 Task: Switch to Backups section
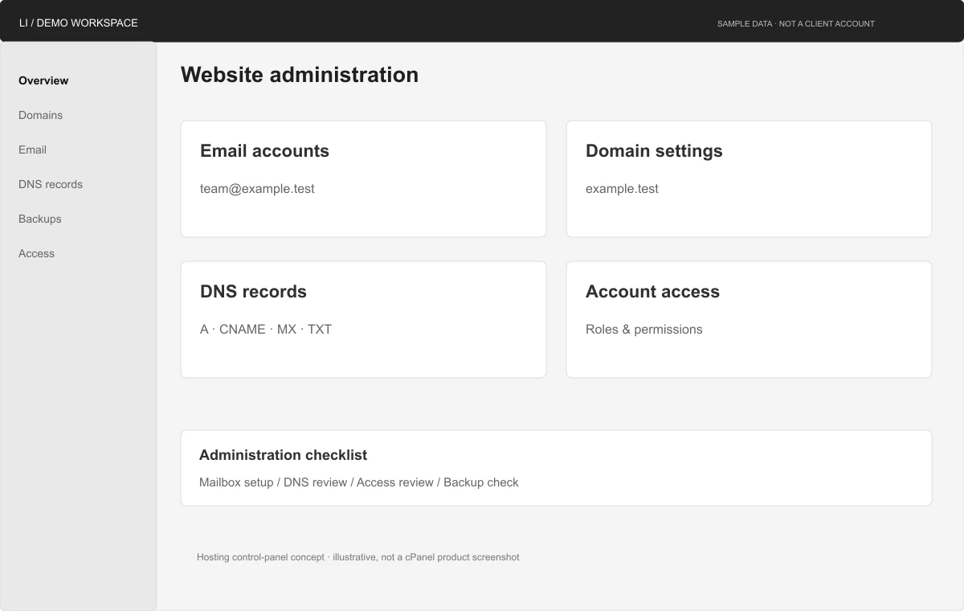coord(40,219)
